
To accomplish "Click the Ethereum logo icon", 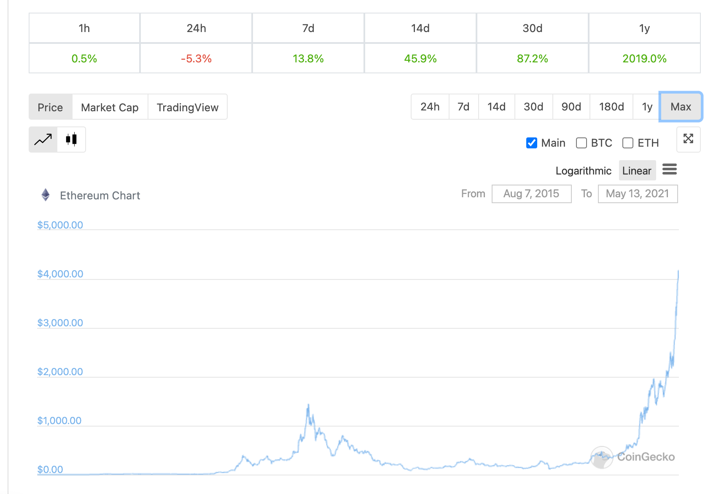I will (x=46, y=195).
